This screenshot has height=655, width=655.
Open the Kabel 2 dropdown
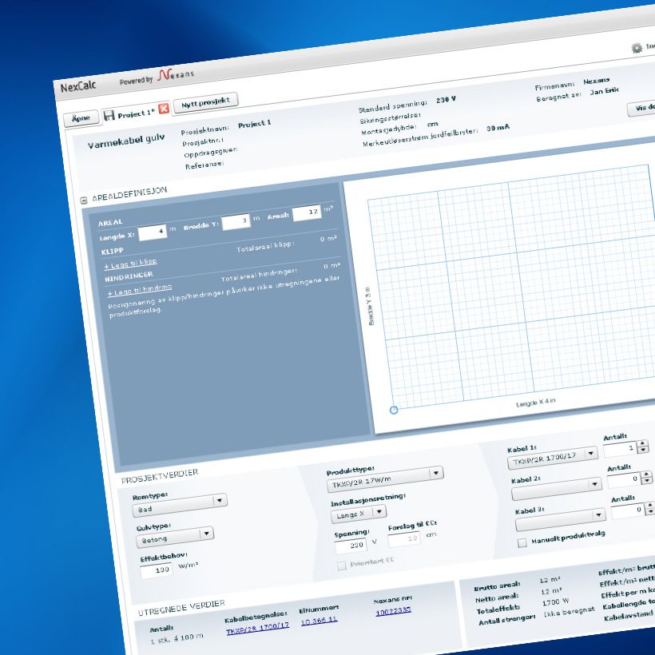coord(557,490)
